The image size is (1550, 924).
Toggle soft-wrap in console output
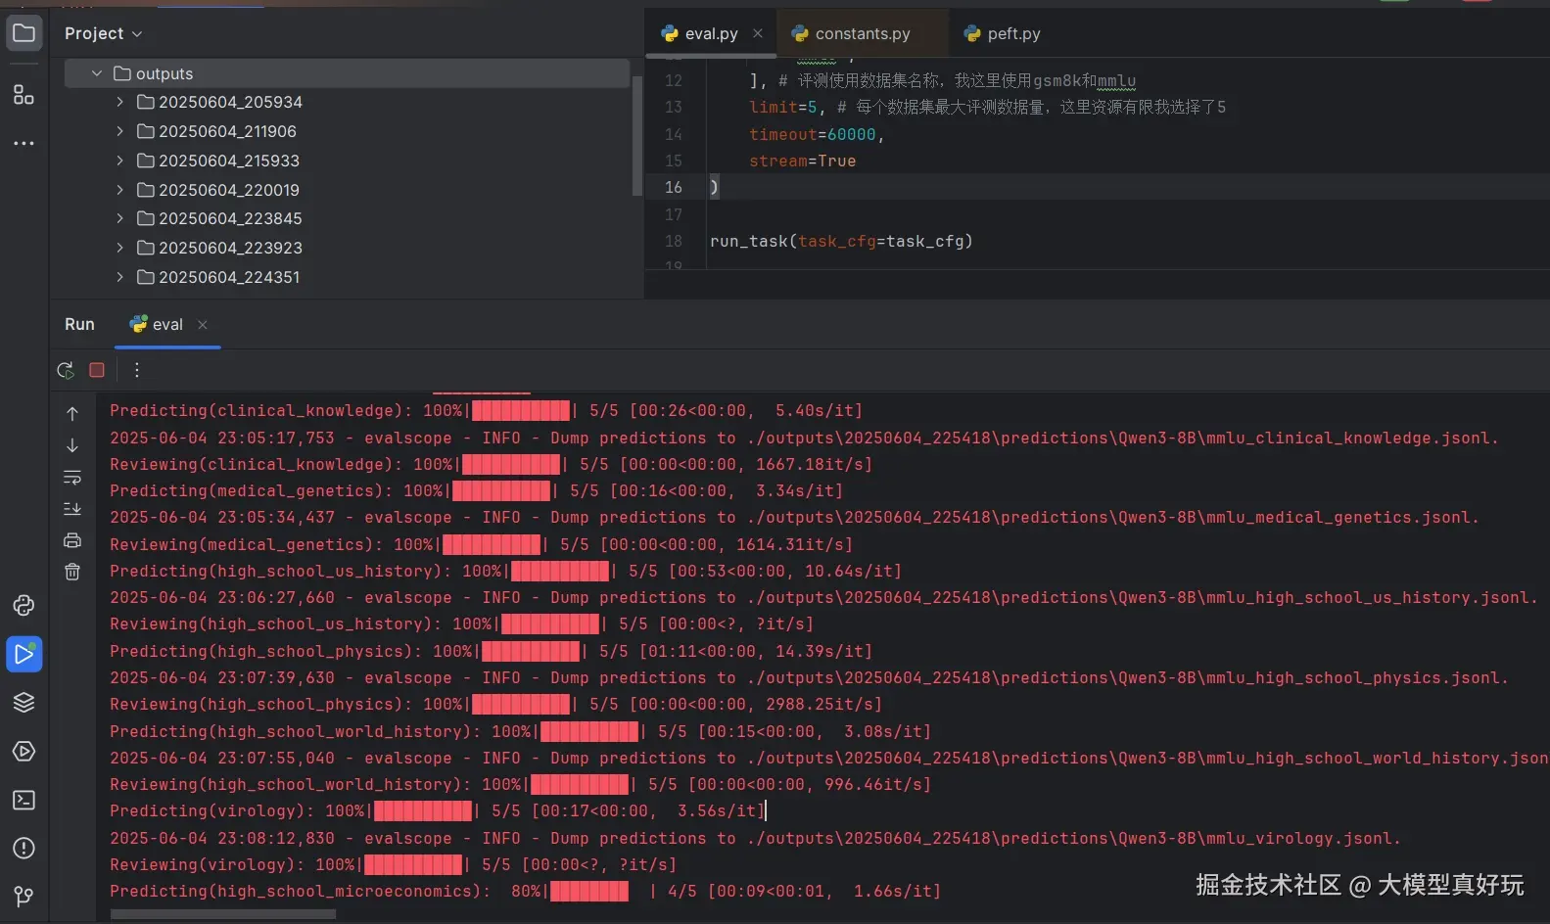coord(72,478)
